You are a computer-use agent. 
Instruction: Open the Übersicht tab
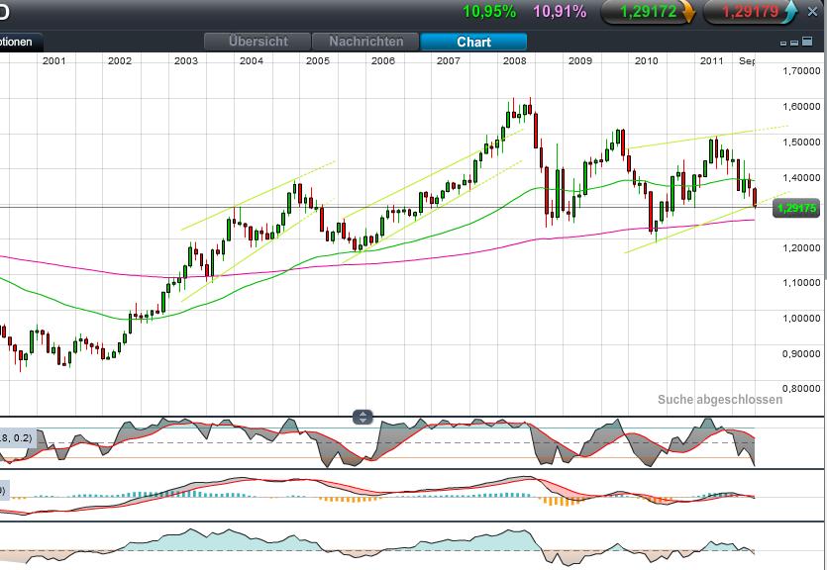[x=258, y=42]
